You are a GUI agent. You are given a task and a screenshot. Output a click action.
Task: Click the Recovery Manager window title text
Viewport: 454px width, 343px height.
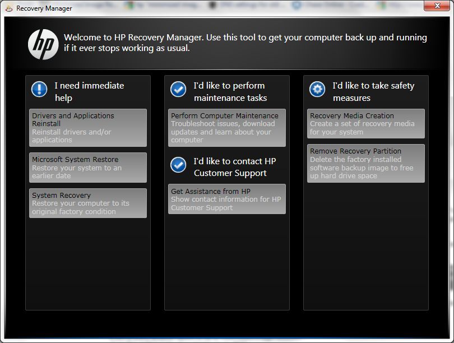point(44,8)
